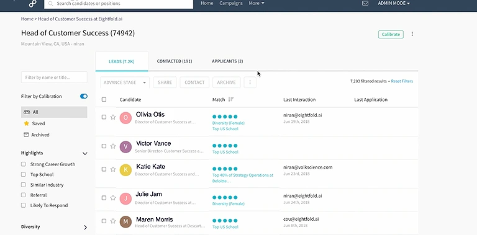
Task: Select Maren Morris row checkbox
Action: [104, 221]
